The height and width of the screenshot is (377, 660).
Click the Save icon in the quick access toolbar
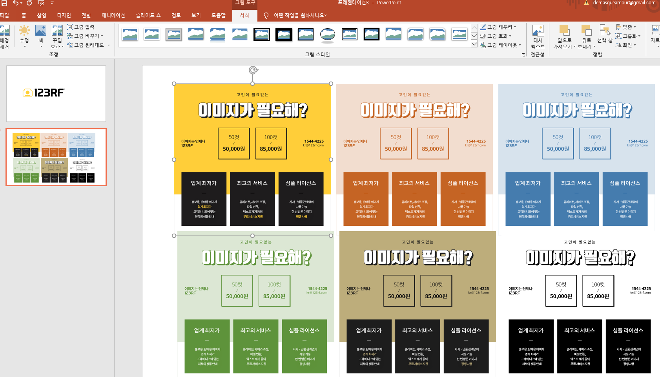(4, 3)
